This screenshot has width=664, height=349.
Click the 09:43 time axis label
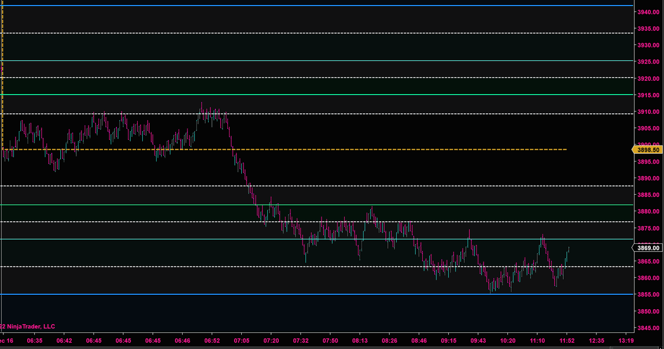479,341
